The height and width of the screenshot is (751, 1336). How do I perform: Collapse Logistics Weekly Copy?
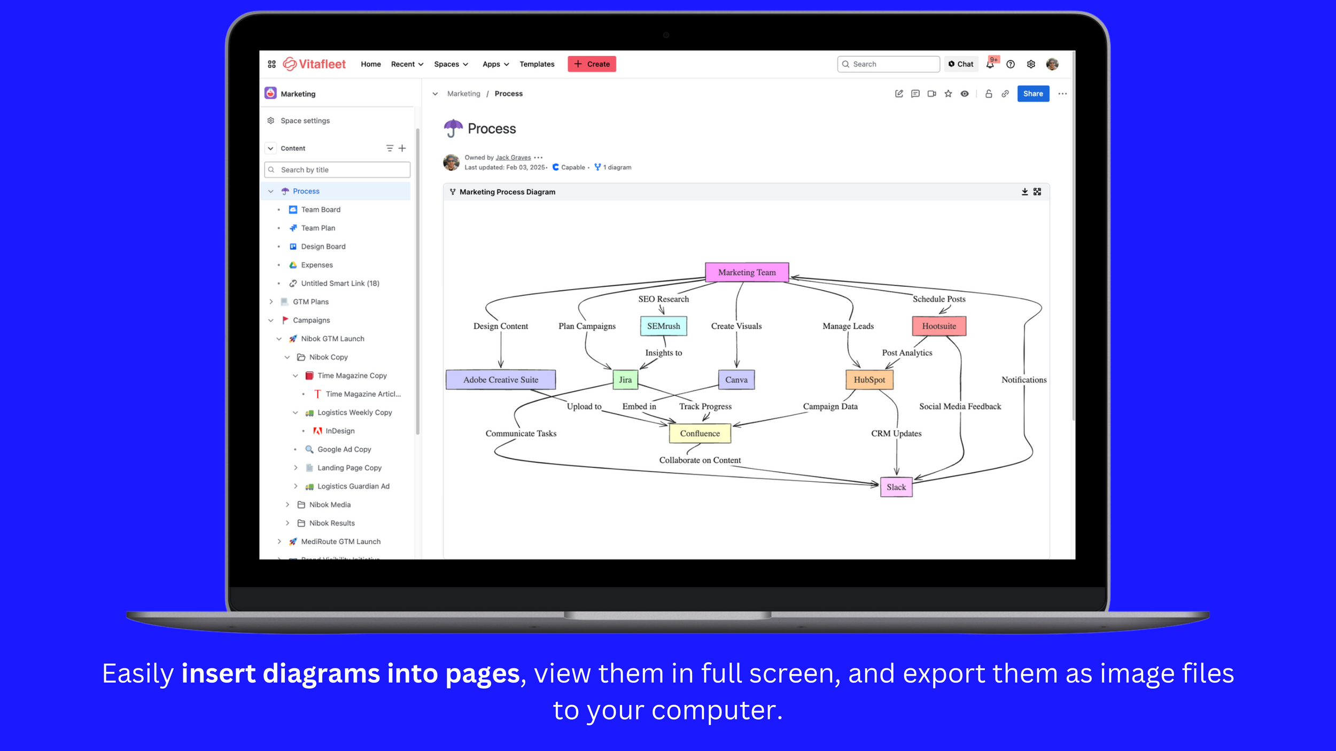(x=296, y=412)
